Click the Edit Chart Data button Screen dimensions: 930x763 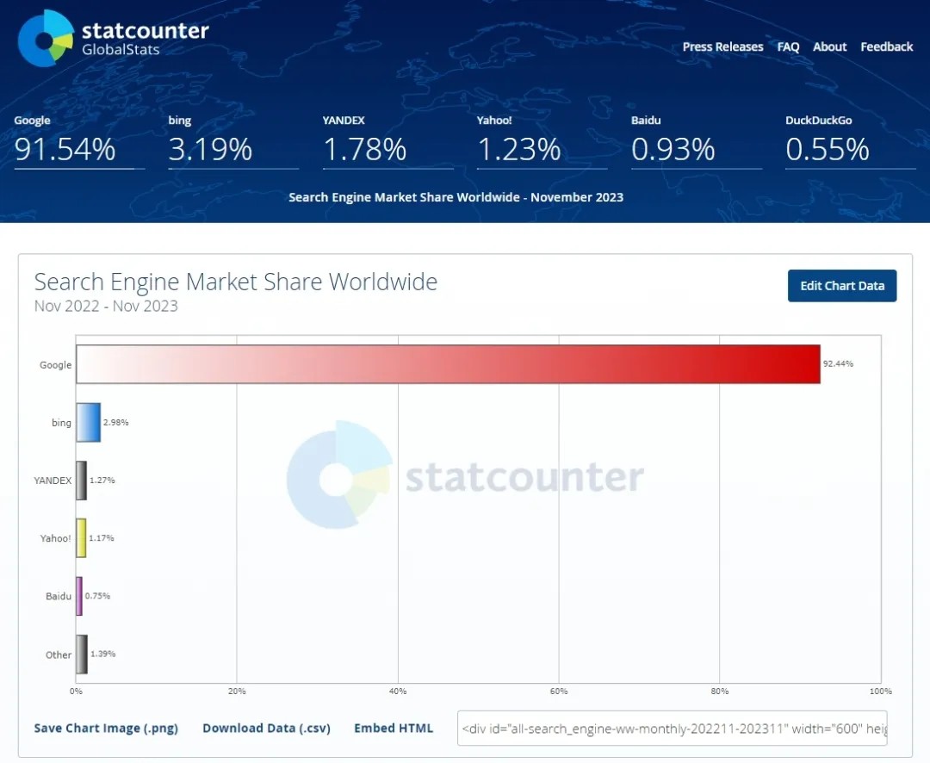pos(841,286)
